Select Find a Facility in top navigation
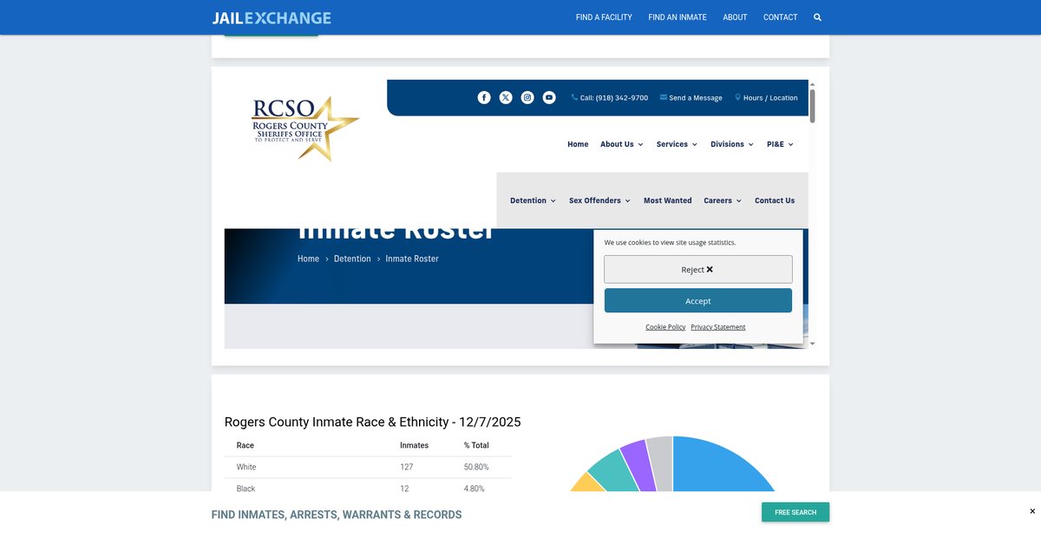The width and height of the screenshot is (1041, 538). tap(604, 17)
